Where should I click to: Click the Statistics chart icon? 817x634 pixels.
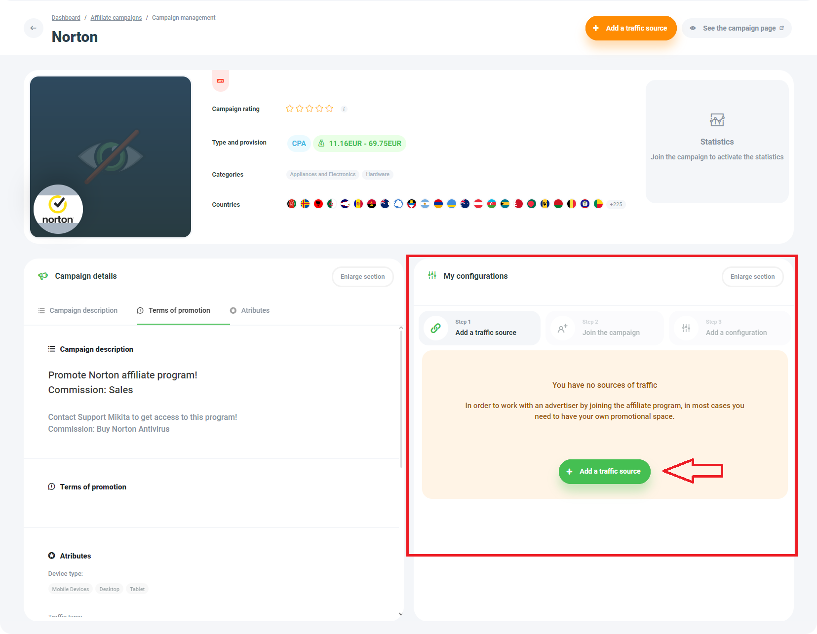pyautogui.click(x=717, y=120)
